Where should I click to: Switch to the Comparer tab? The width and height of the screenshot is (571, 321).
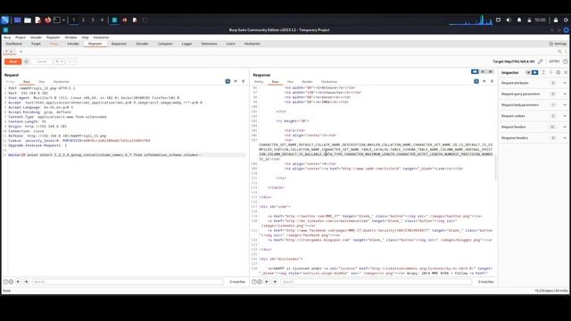point(165,44)
